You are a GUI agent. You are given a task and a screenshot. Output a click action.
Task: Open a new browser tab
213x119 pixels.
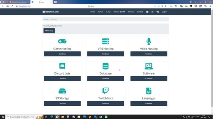click(x=56, y=2)
